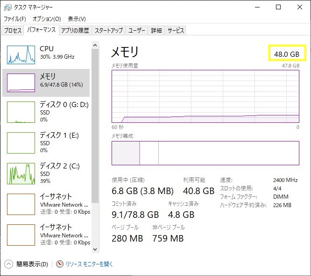Maximize the Task Manager window
311x276 pixels.
pyautogui.click(x=278, y=7)
